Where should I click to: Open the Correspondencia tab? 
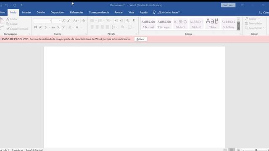[x=99, y=13]
